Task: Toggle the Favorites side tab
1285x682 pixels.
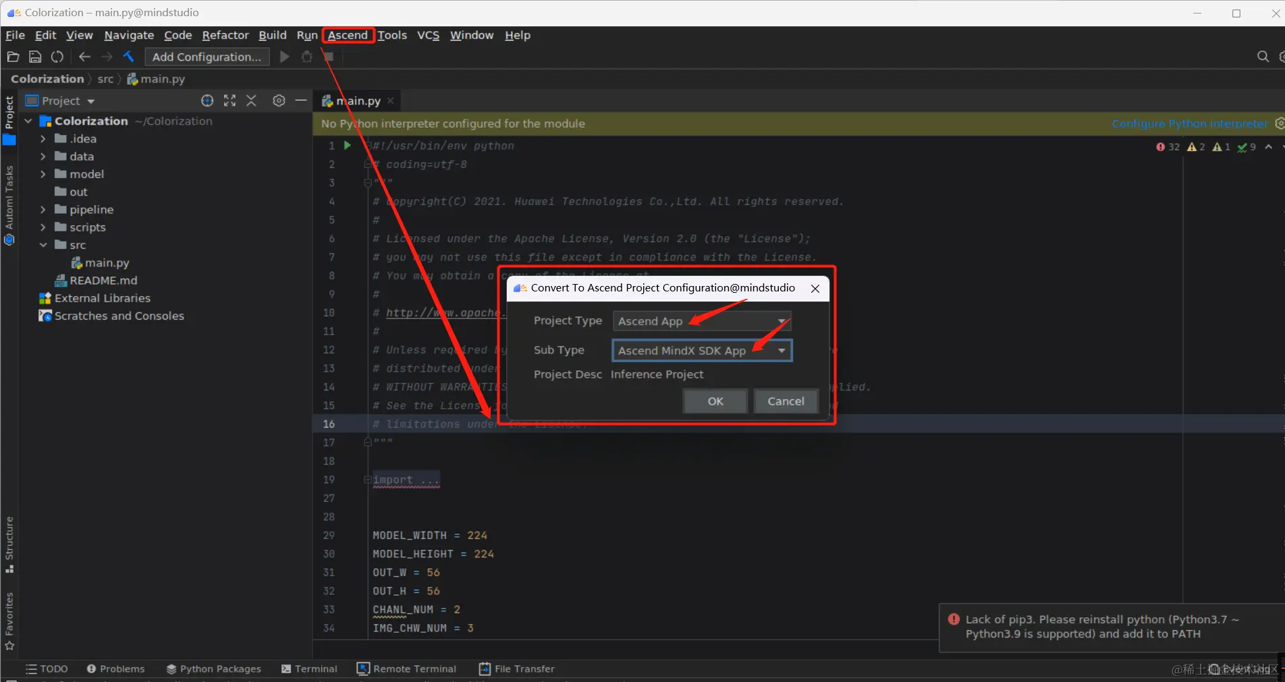Action: pos(9,621)
